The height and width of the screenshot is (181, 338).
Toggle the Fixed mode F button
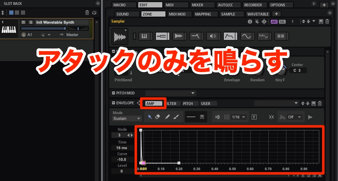[x=254, y=117]
